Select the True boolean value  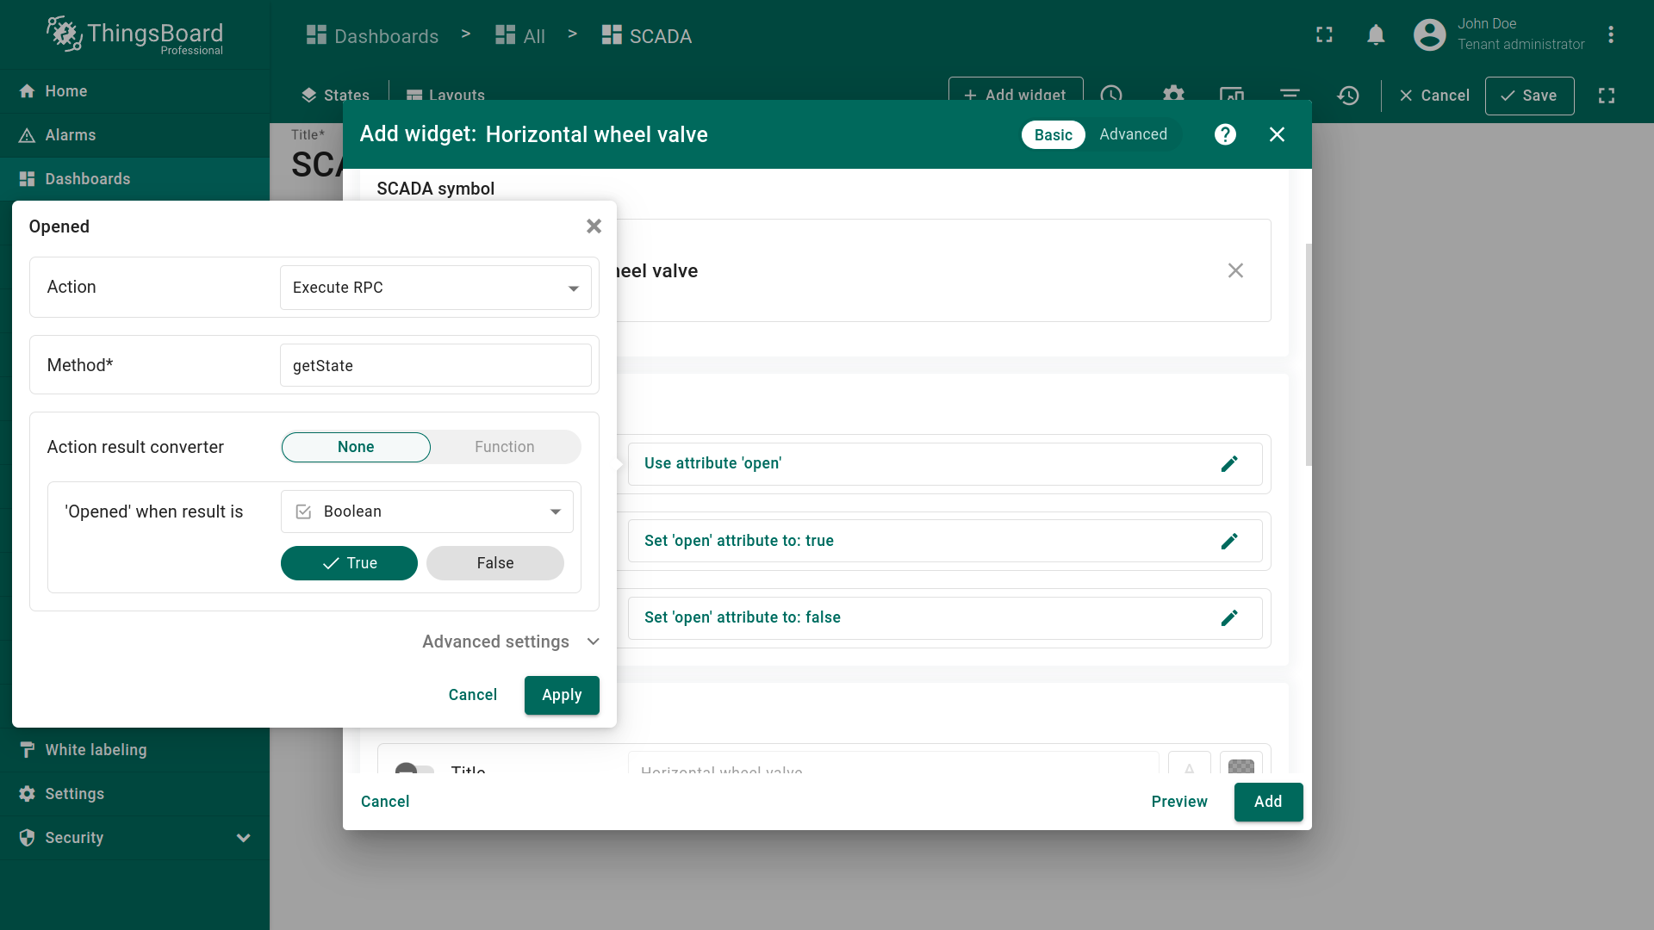[349, 563]
